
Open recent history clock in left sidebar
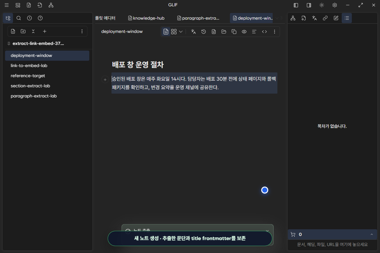pos(29,18)
